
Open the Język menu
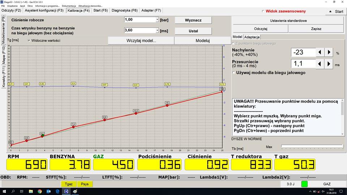(22, 6)
